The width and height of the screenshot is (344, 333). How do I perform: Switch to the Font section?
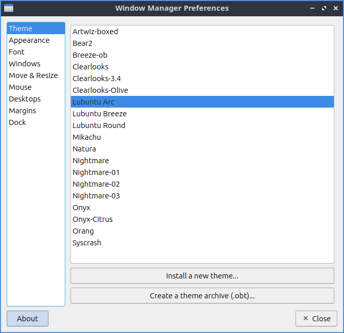16,52
